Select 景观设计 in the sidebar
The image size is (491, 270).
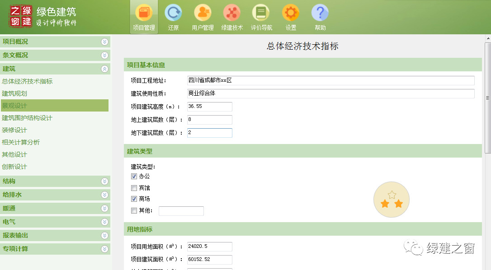(14, 106)
